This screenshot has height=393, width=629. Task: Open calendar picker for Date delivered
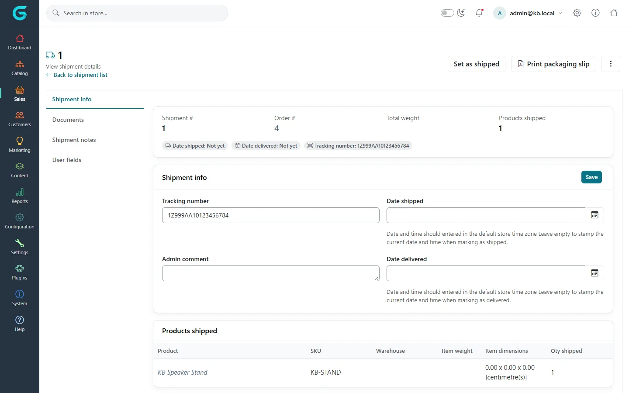[x=594, y=273]
